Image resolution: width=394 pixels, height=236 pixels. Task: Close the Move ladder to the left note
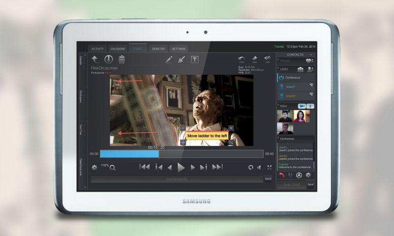coord(231,128)
